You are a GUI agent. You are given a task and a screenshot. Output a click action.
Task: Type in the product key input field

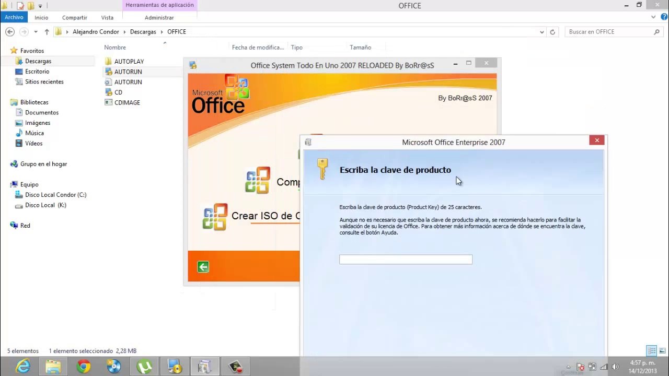coord(406,260)
